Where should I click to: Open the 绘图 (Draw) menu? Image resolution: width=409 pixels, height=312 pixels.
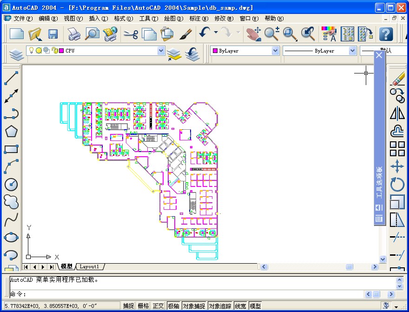point(173,19)
